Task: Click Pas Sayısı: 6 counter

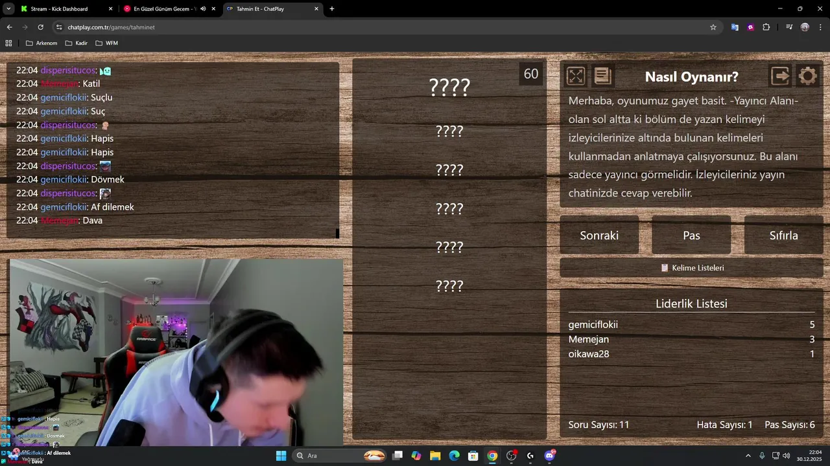Action: pos(790,425)
